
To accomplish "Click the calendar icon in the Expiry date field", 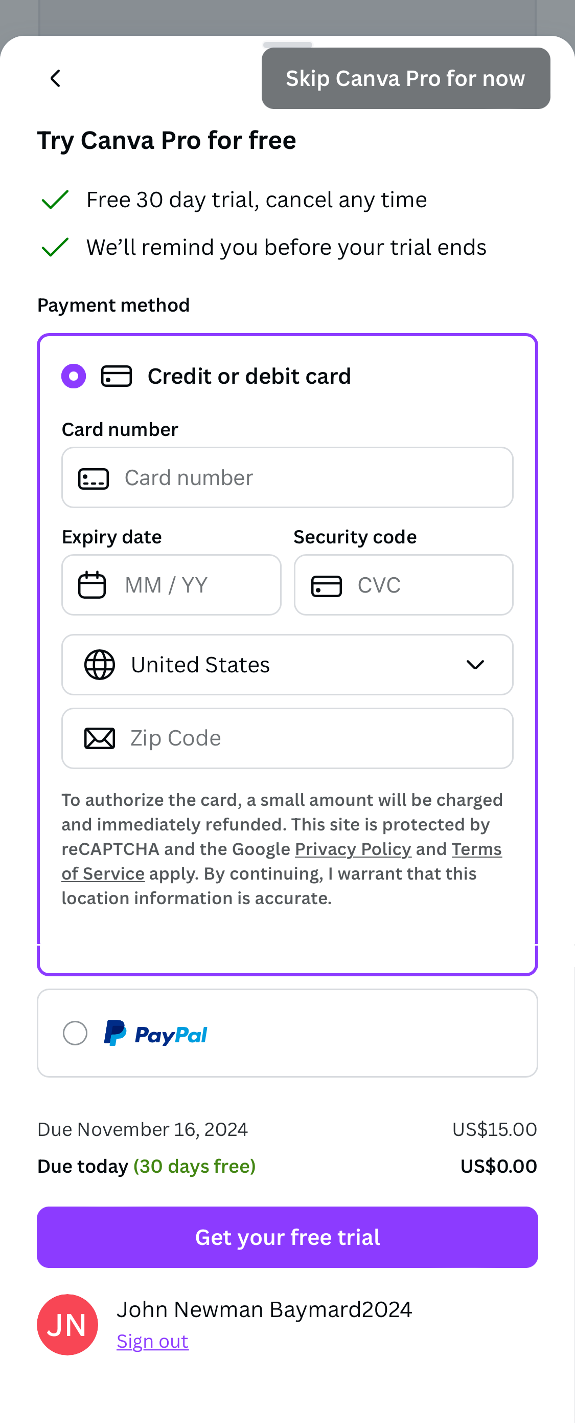I will coord(93,584).
